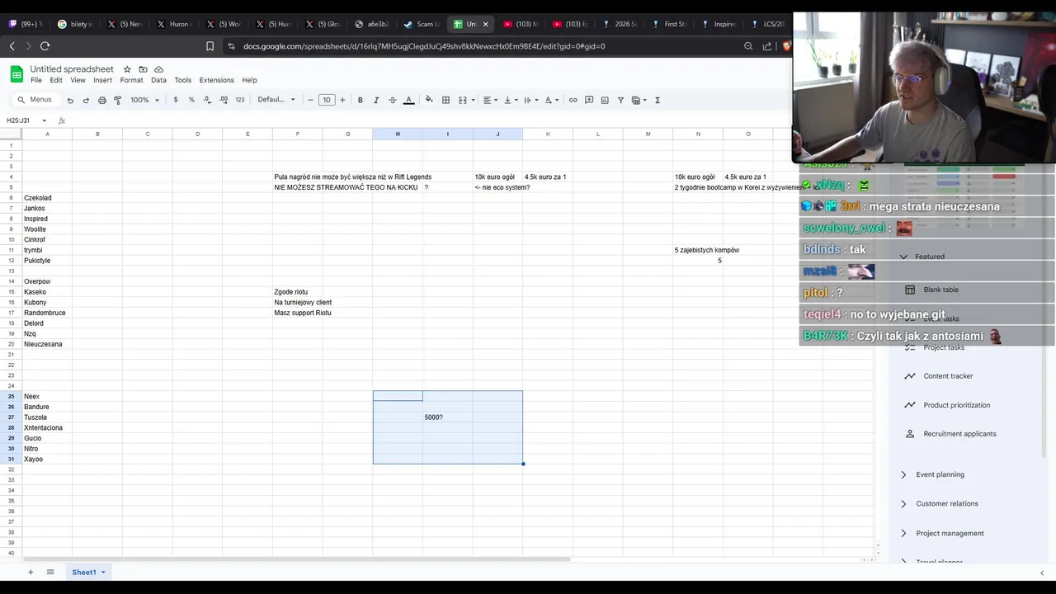Decrease decimal places

[207, 100]
